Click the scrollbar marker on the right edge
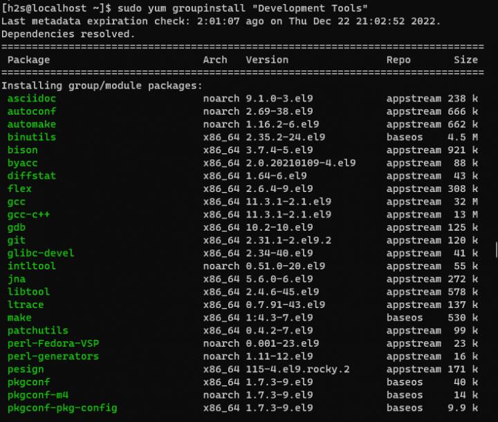The image size is (498, 422). click(495, 248)
